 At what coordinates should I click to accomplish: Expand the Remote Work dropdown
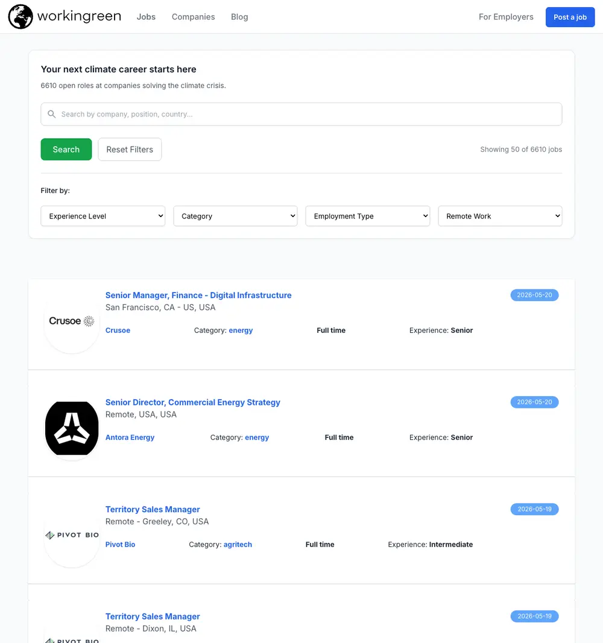coord(500,216)
